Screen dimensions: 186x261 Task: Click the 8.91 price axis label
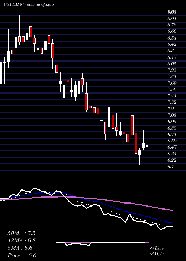click(x=172, y=18)
